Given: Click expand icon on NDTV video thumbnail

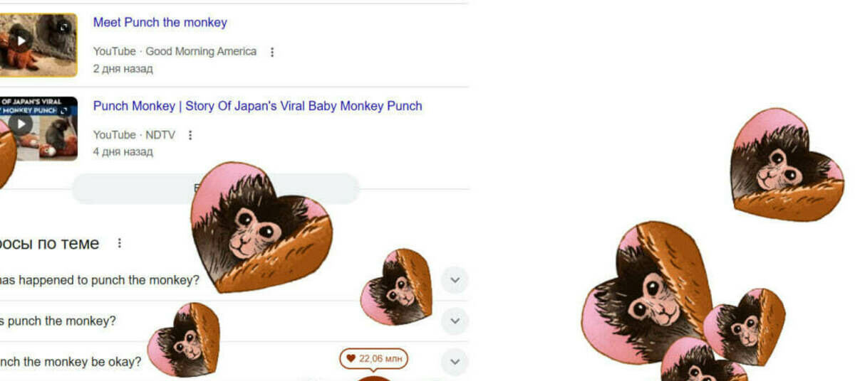Looking at the screenshot, I should point(66,111).
